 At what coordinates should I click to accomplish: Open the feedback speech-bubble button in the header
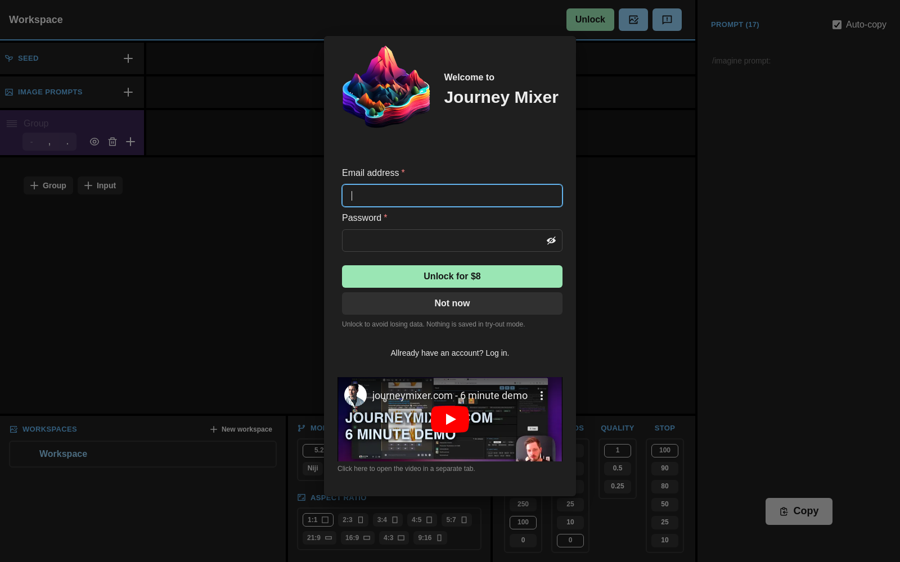pos(667,20)
